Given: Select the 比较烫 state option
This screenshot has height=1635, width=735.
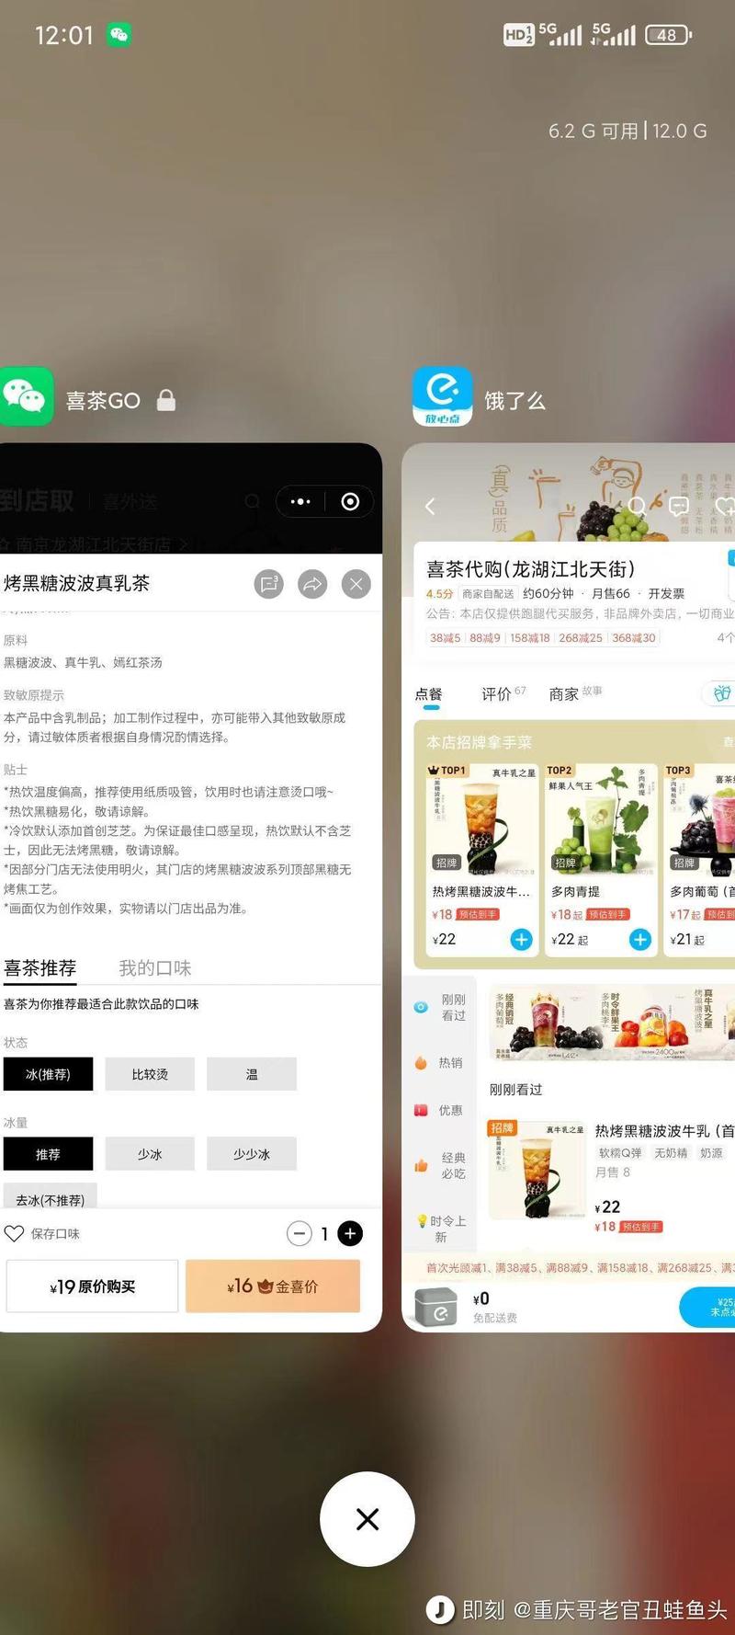Looking at the screenshot, I should pyautogui.click(x=150, y=1074).
